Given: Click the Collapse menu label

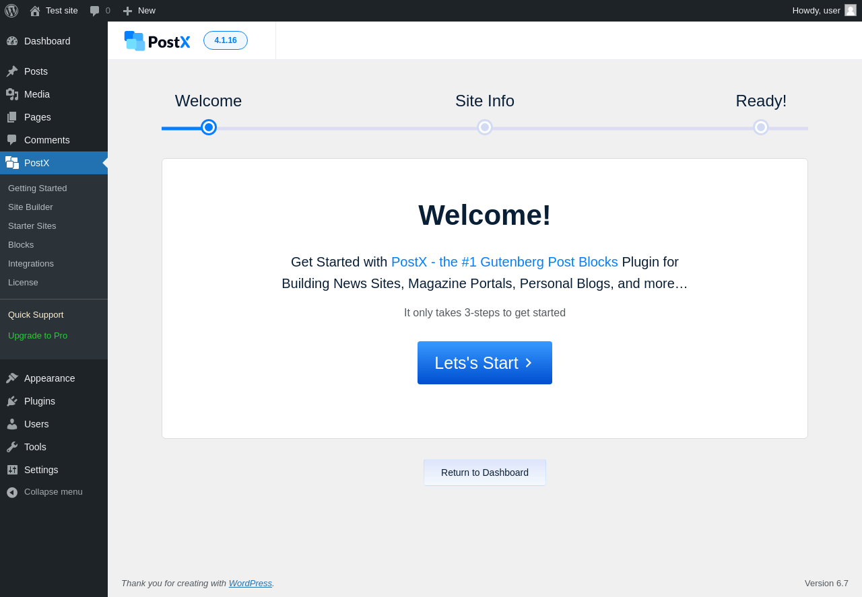Looking at the screenshot, I should point(53,492).
